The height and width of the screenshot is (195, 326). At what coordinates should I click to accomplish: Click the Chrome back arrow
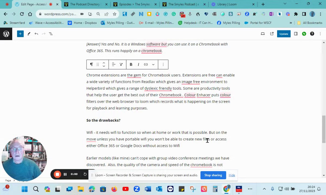(x=6, y=14)
